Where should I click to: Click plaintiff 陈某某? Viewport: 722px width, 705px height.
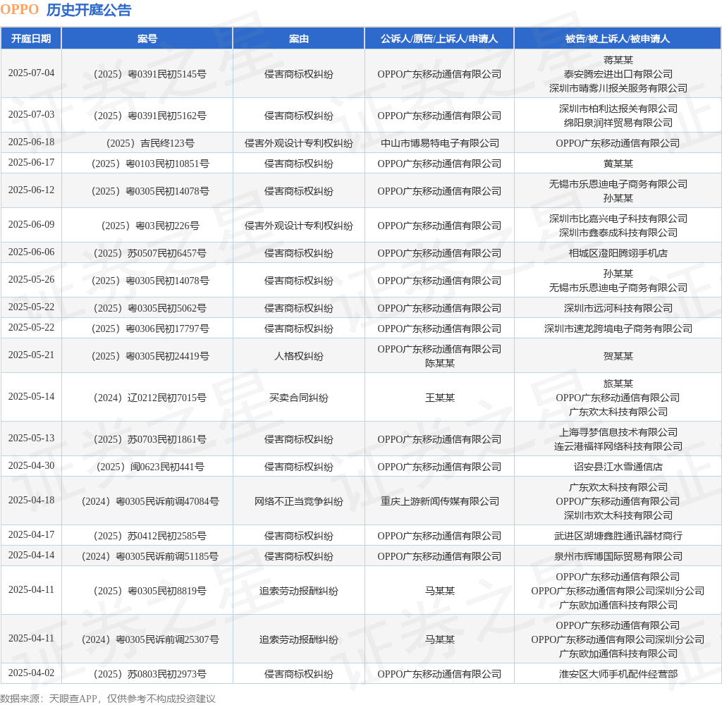click(x=440, y=363)
